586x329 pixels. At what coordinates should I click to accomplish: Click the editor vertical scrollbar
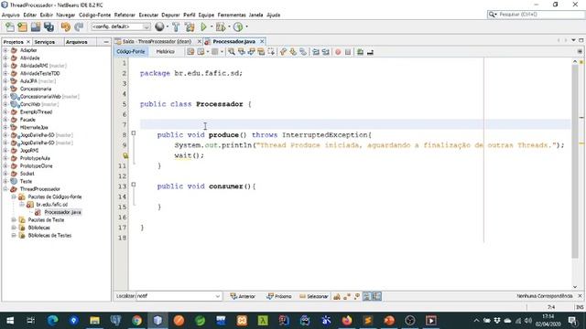point(575,161)
